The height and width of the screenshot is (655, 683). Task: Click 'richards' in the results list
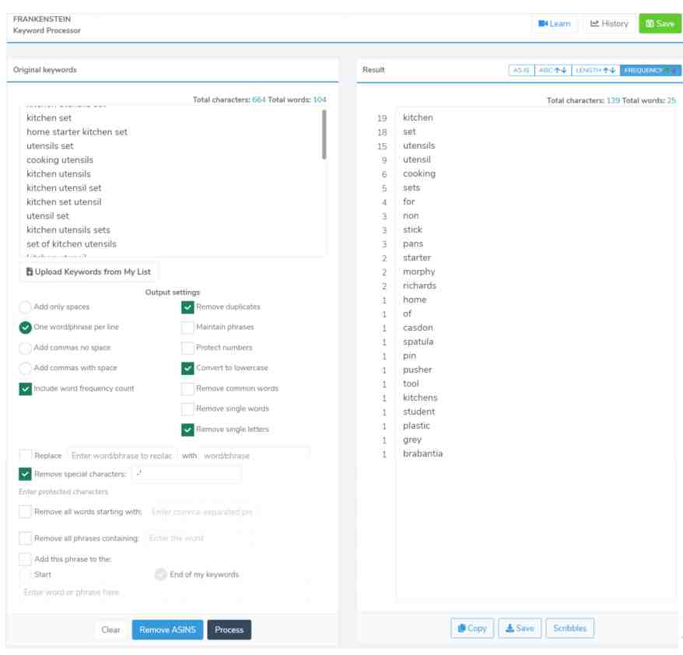(419, 285)
